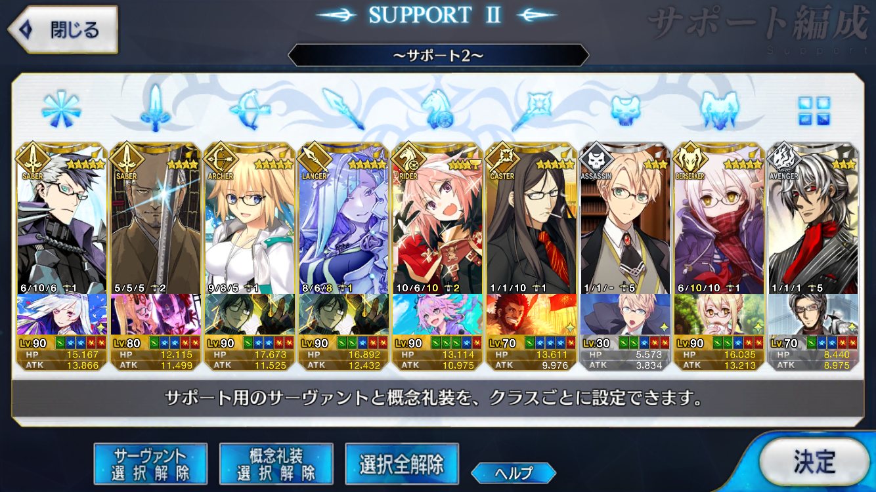This screenshot has height=492, width=876.
Task: Click サーヴァント選択解除 button
Action: (150, 464)
